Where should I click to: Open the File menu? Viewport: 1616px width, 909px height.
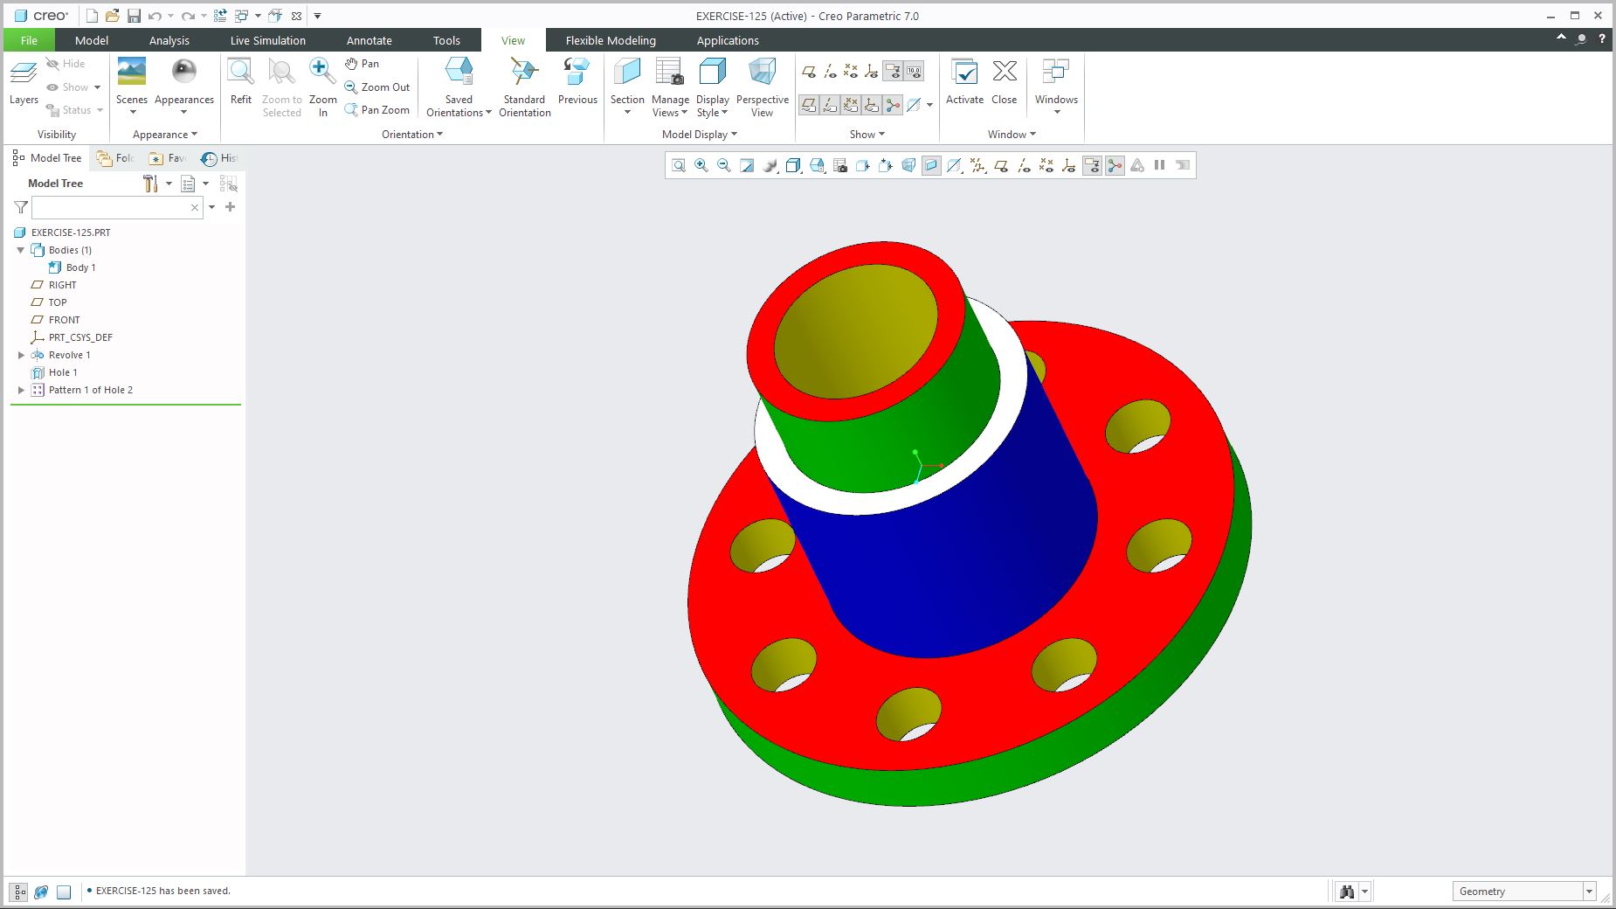(x=29, y=40)
